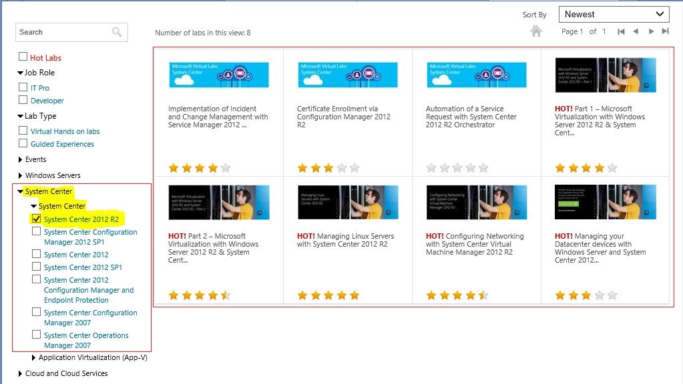Screen dimensions: 683x384
Task: Go to the home icon
Action: coord(536,31)
